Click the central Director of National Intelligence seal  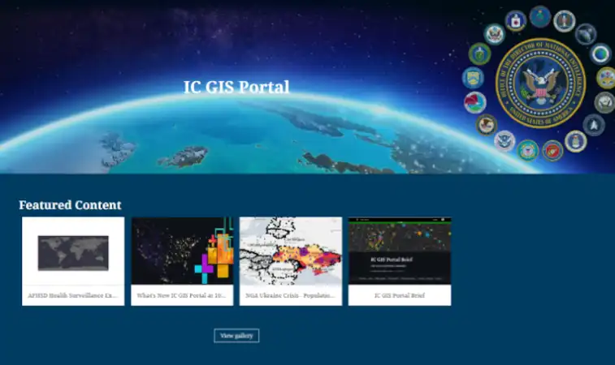[x=540, y=83]
